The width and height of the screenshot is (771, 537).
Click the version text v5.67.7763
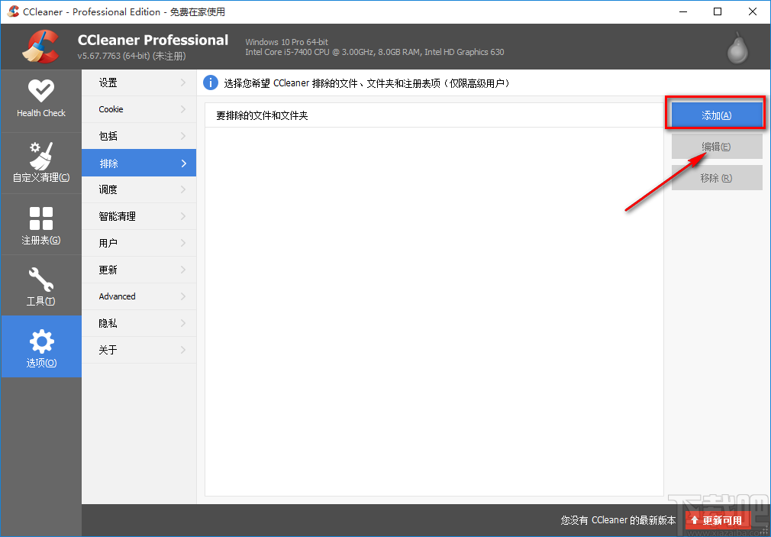click(x=132, y=56)
